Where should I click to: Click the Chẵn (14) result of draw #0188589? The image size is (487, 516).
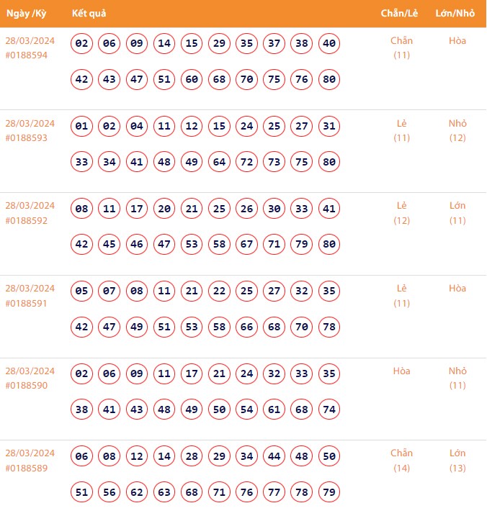pos(401,461)
